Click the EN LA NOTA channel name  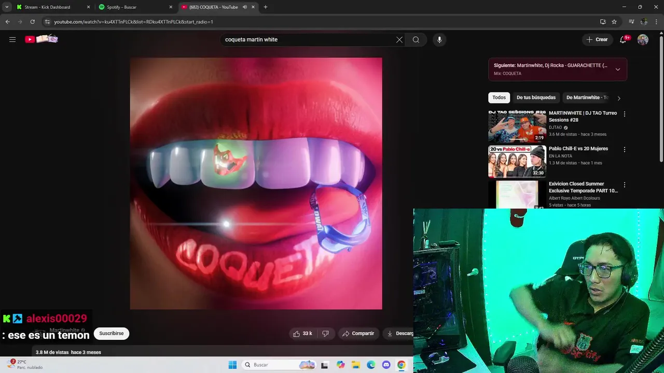coord(561,156)
